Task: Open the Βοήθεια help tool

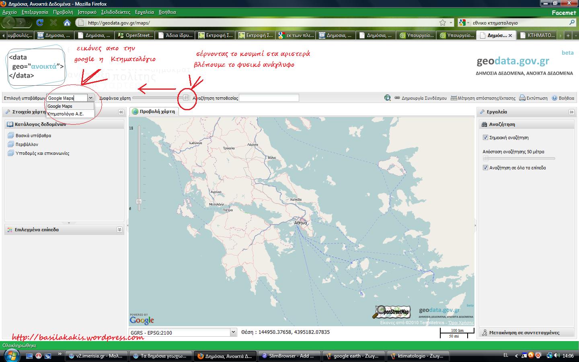Action: tap(563, 98)
